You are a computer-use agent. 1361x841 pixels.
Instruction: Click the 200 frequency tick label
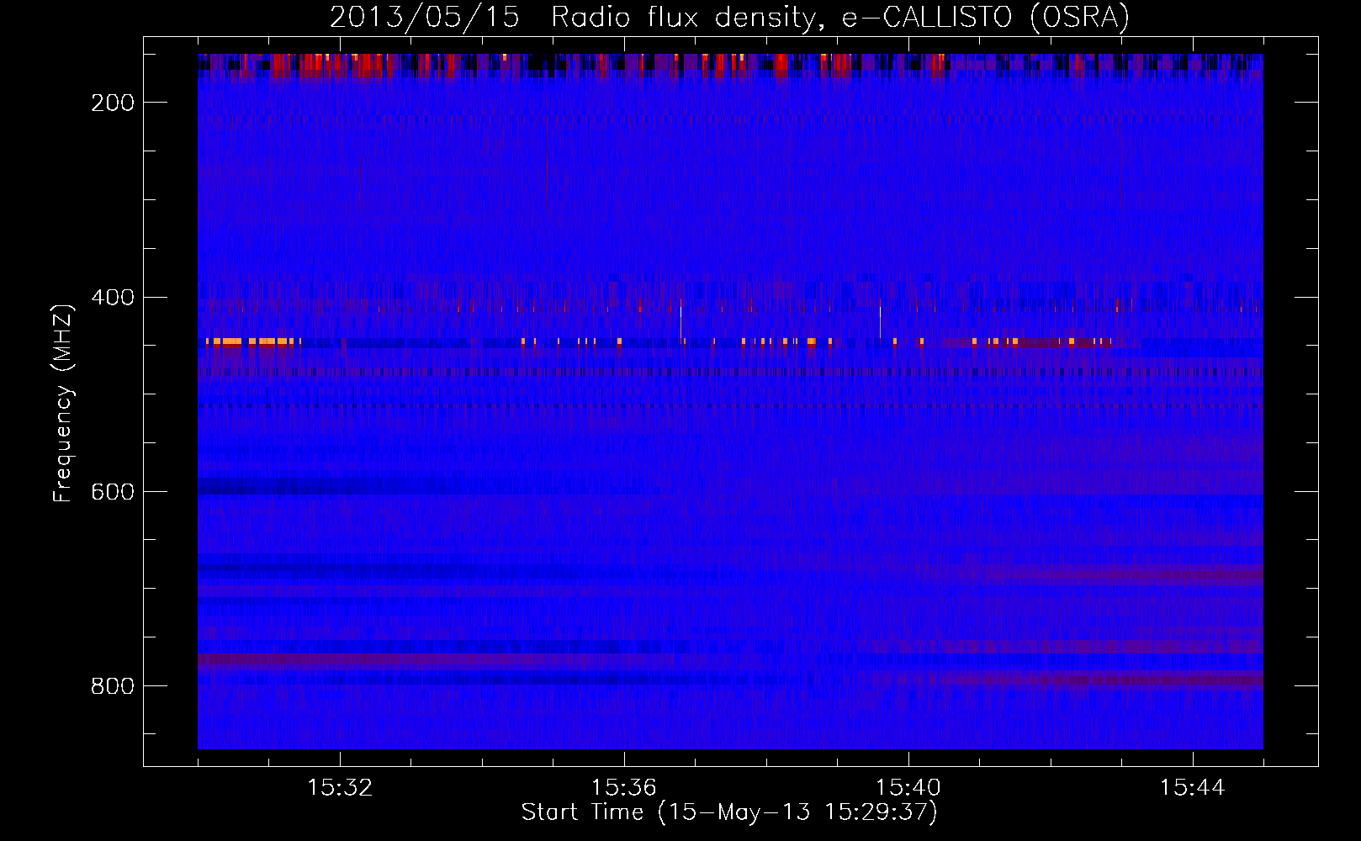tap(113, 103)
